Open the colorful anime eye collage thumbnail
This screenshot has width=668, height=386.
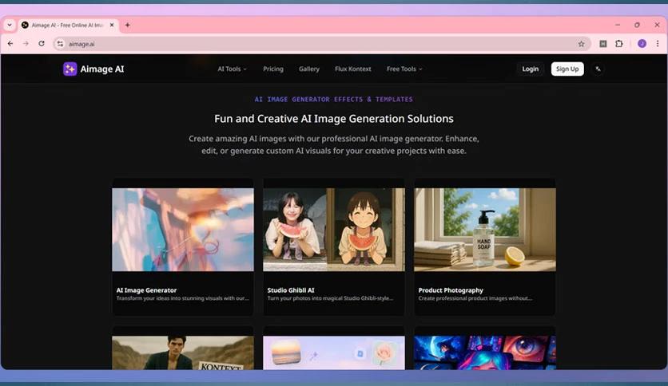(x=485, y=353)
